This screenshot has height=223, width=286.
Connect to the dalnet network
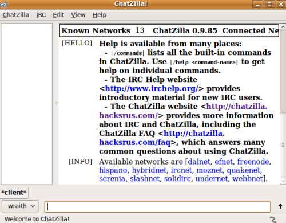click(199, 162)
